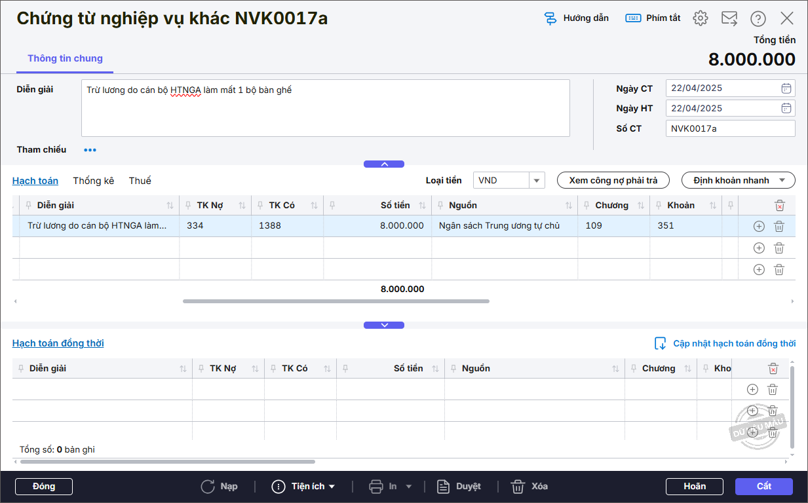Open calendar picker for Ngày CT
Screen dimensions: 808x503
pos(786,88)
